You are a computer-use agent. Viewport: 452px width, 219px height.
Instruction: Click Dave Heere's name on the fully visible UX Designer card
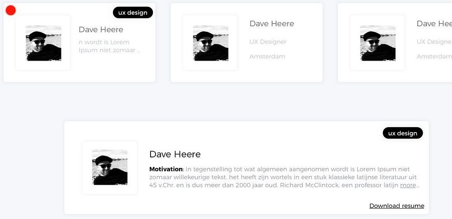(x=272, y=24)
